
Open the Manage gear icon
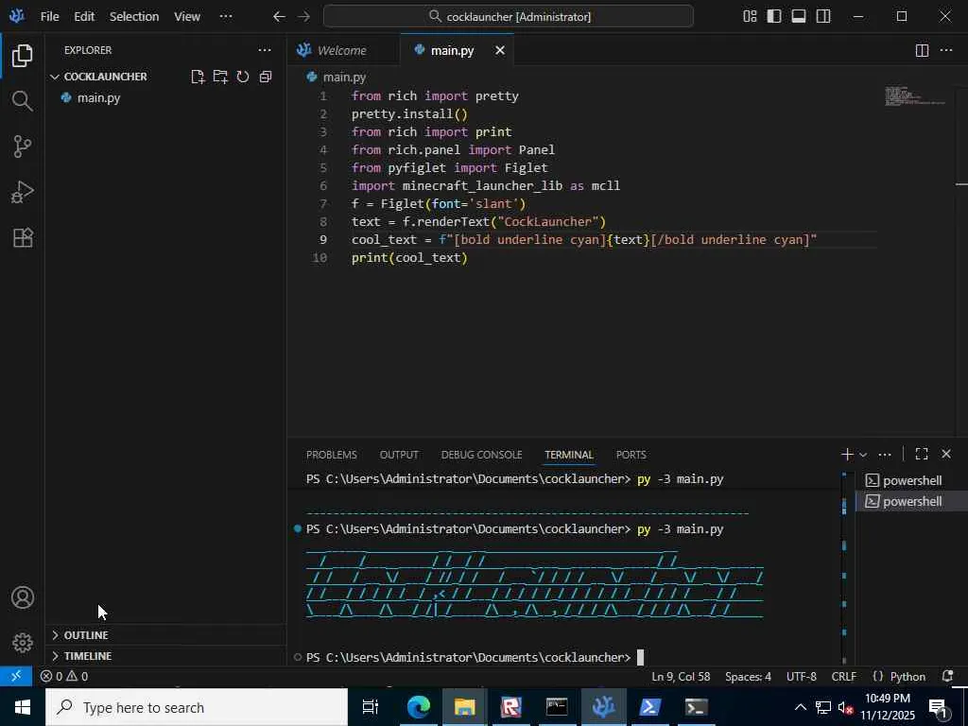pyautogui.click(x=23, y=643)
